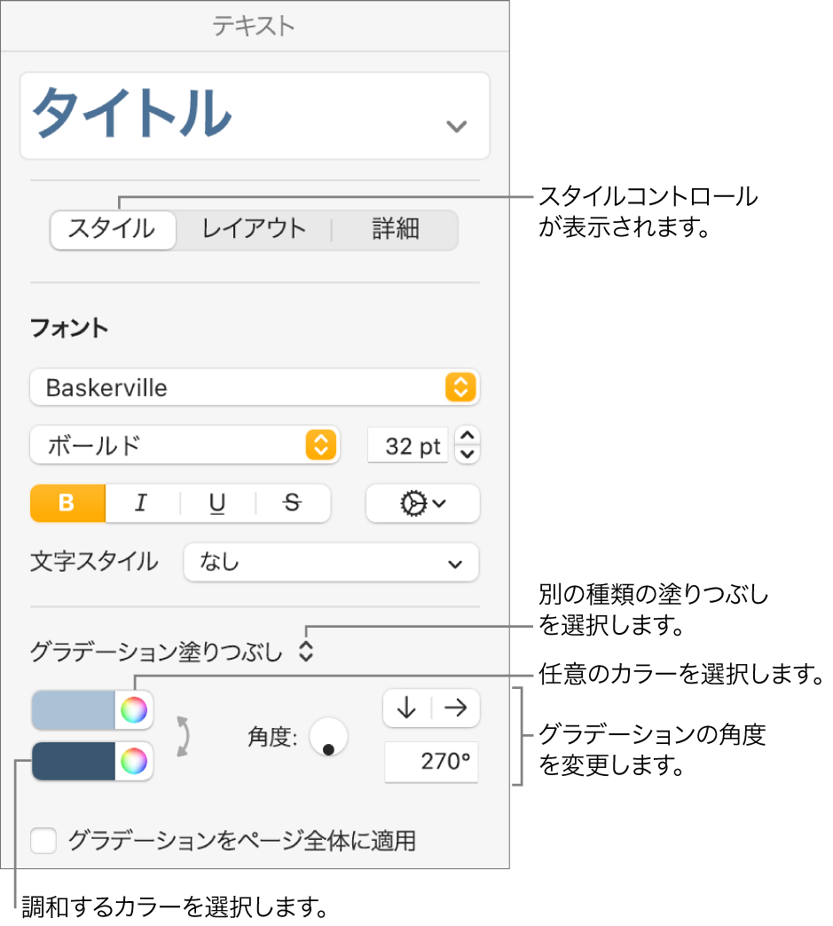This screenshot has width=833, height=926.
Task: Switch to the 詳細 tab
Action: coord(396,229)
